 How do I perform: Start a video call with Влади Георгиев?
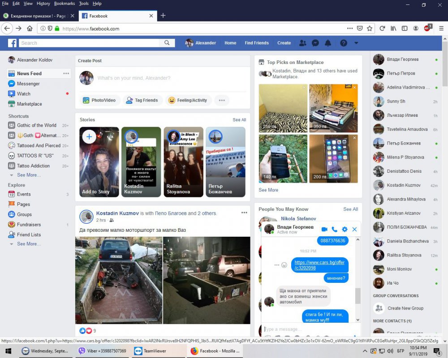tap(324, 229)
